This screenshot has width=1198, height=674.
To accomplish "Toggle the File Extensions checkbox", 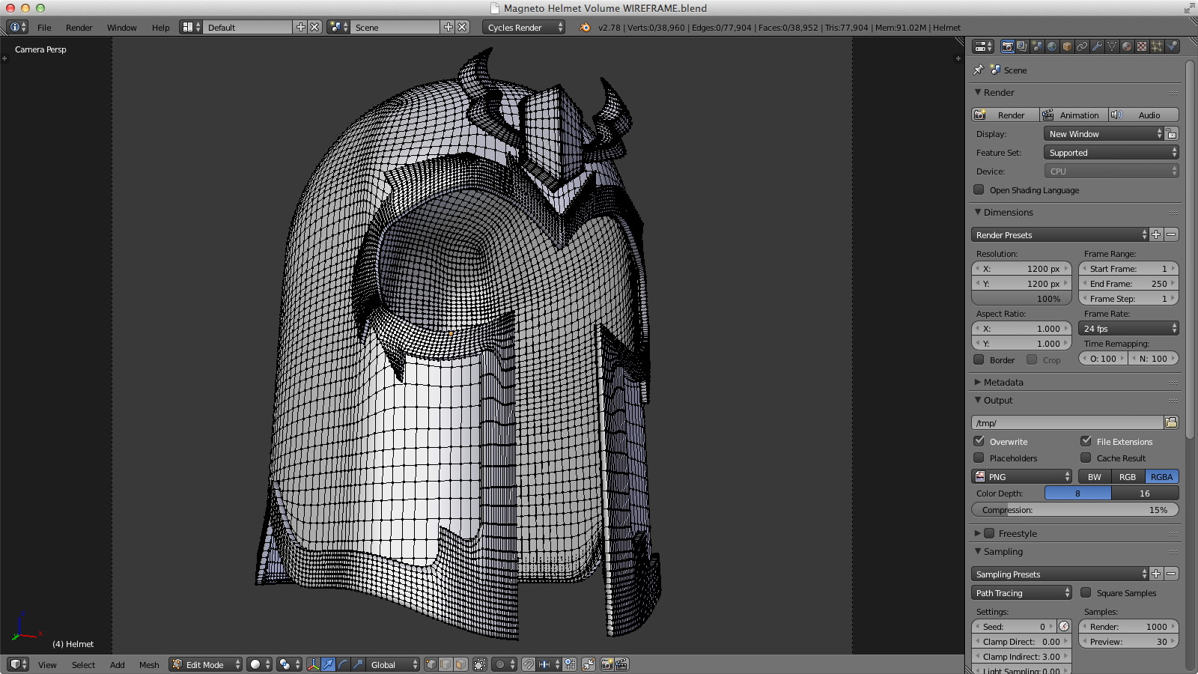I will point(1086,441).
